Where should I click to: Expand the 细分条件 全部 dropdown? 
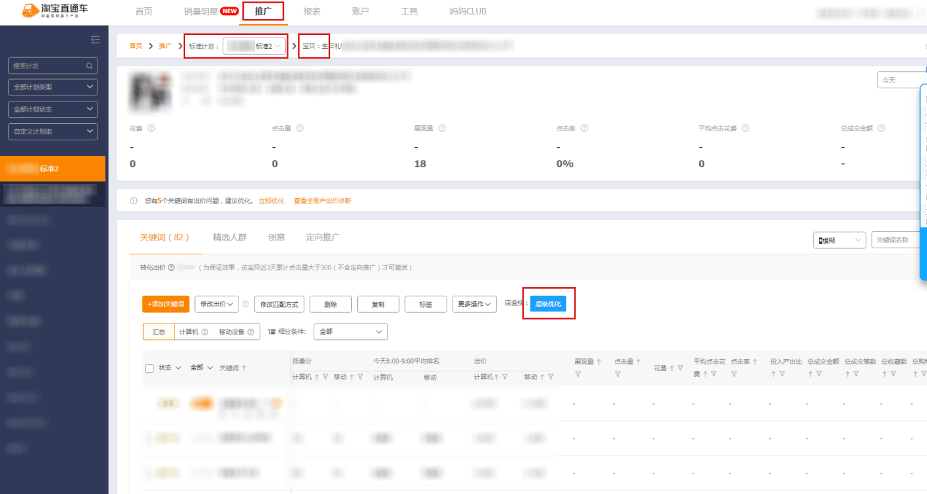(x=351, y=332)
